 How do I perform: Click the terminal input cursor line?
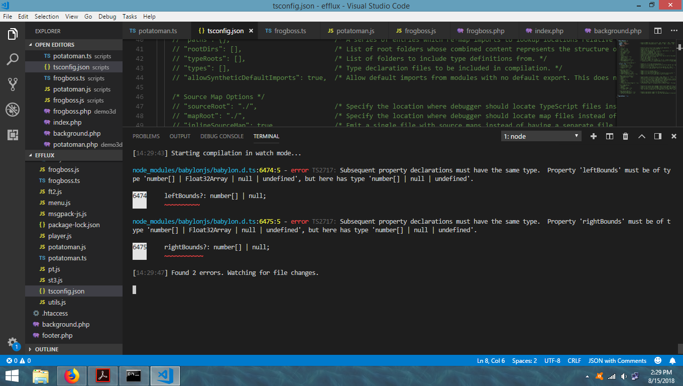tap(134, 289)
